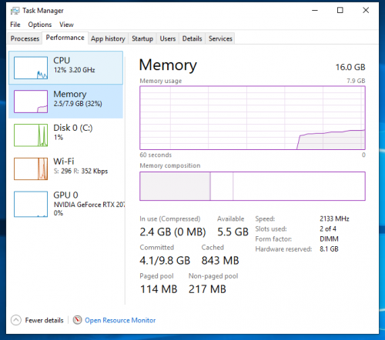Screen dimensions: 385x340
Task: Open the Options menu
Action: [40, 25]
